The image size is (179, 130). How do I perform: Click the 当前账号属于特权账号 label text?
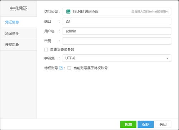[91, 68]
